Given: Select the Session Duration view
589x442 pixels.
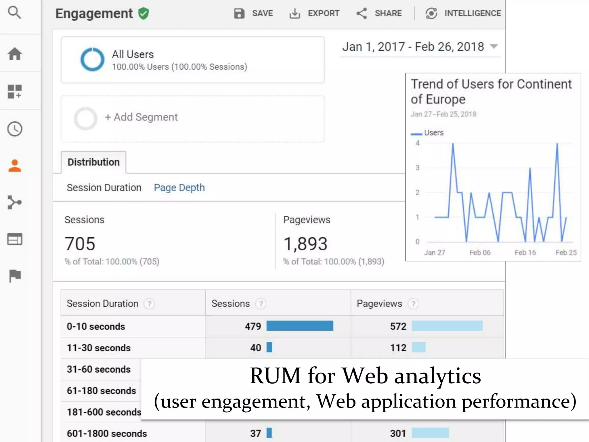Looking at the screenshot, I should coord(104,188).
